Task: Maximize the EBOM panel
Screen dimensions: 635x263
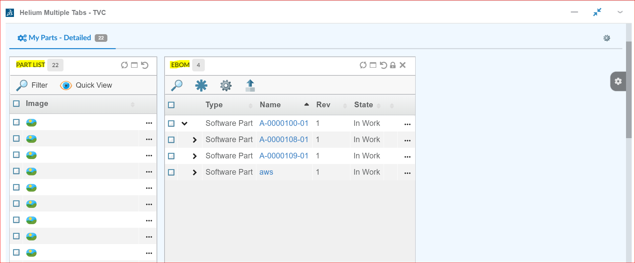Action: click(373, 65)
